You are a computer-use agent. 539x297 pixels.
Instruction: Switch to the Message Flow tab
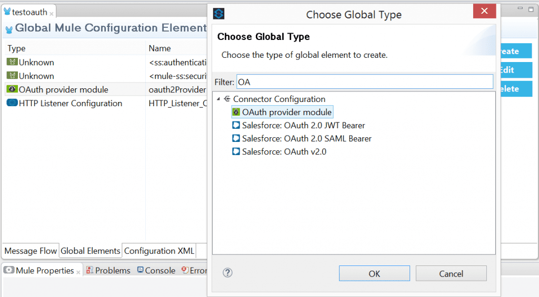[31, 251]
